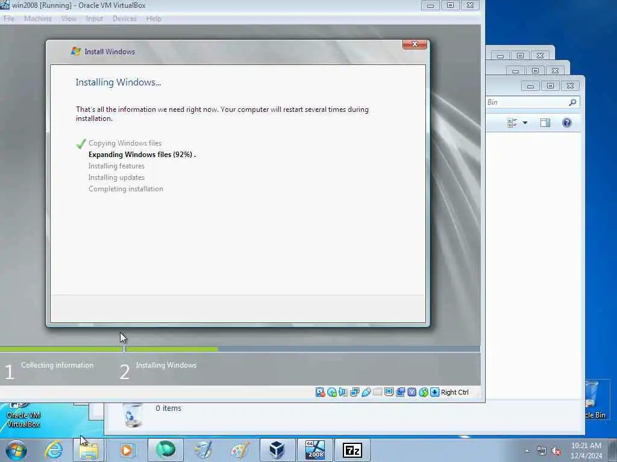Screen dimensions: 617x462
Task: Open Windows Media Player from the taskbar
Action: pos(127,450)
